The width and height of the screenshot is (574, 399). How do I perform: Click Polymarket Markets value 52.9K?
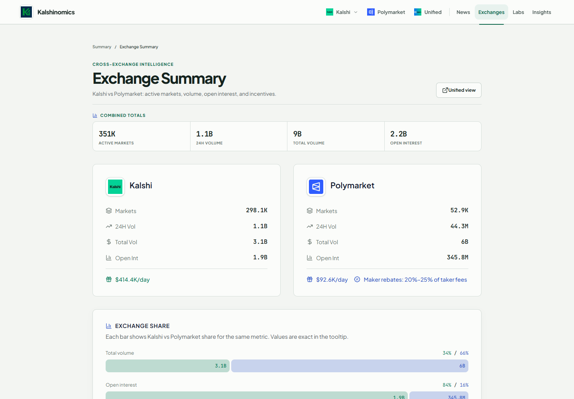tap(459, 210)
